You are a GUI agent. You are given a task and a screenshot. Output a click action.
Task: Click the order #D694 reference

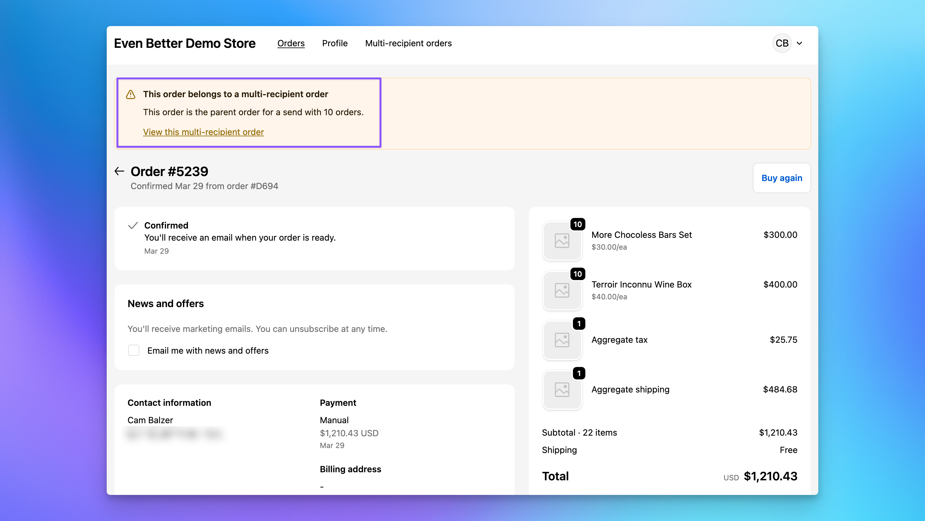265,186
